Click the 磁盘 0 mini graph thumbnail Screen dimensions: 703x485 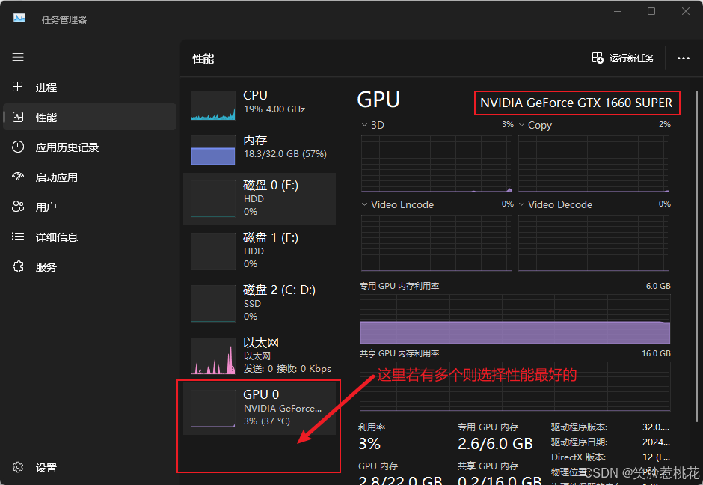(213, 199)
